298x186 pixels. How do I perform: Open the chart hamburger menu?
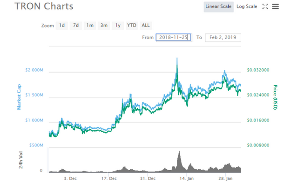[x=275, y=7]
